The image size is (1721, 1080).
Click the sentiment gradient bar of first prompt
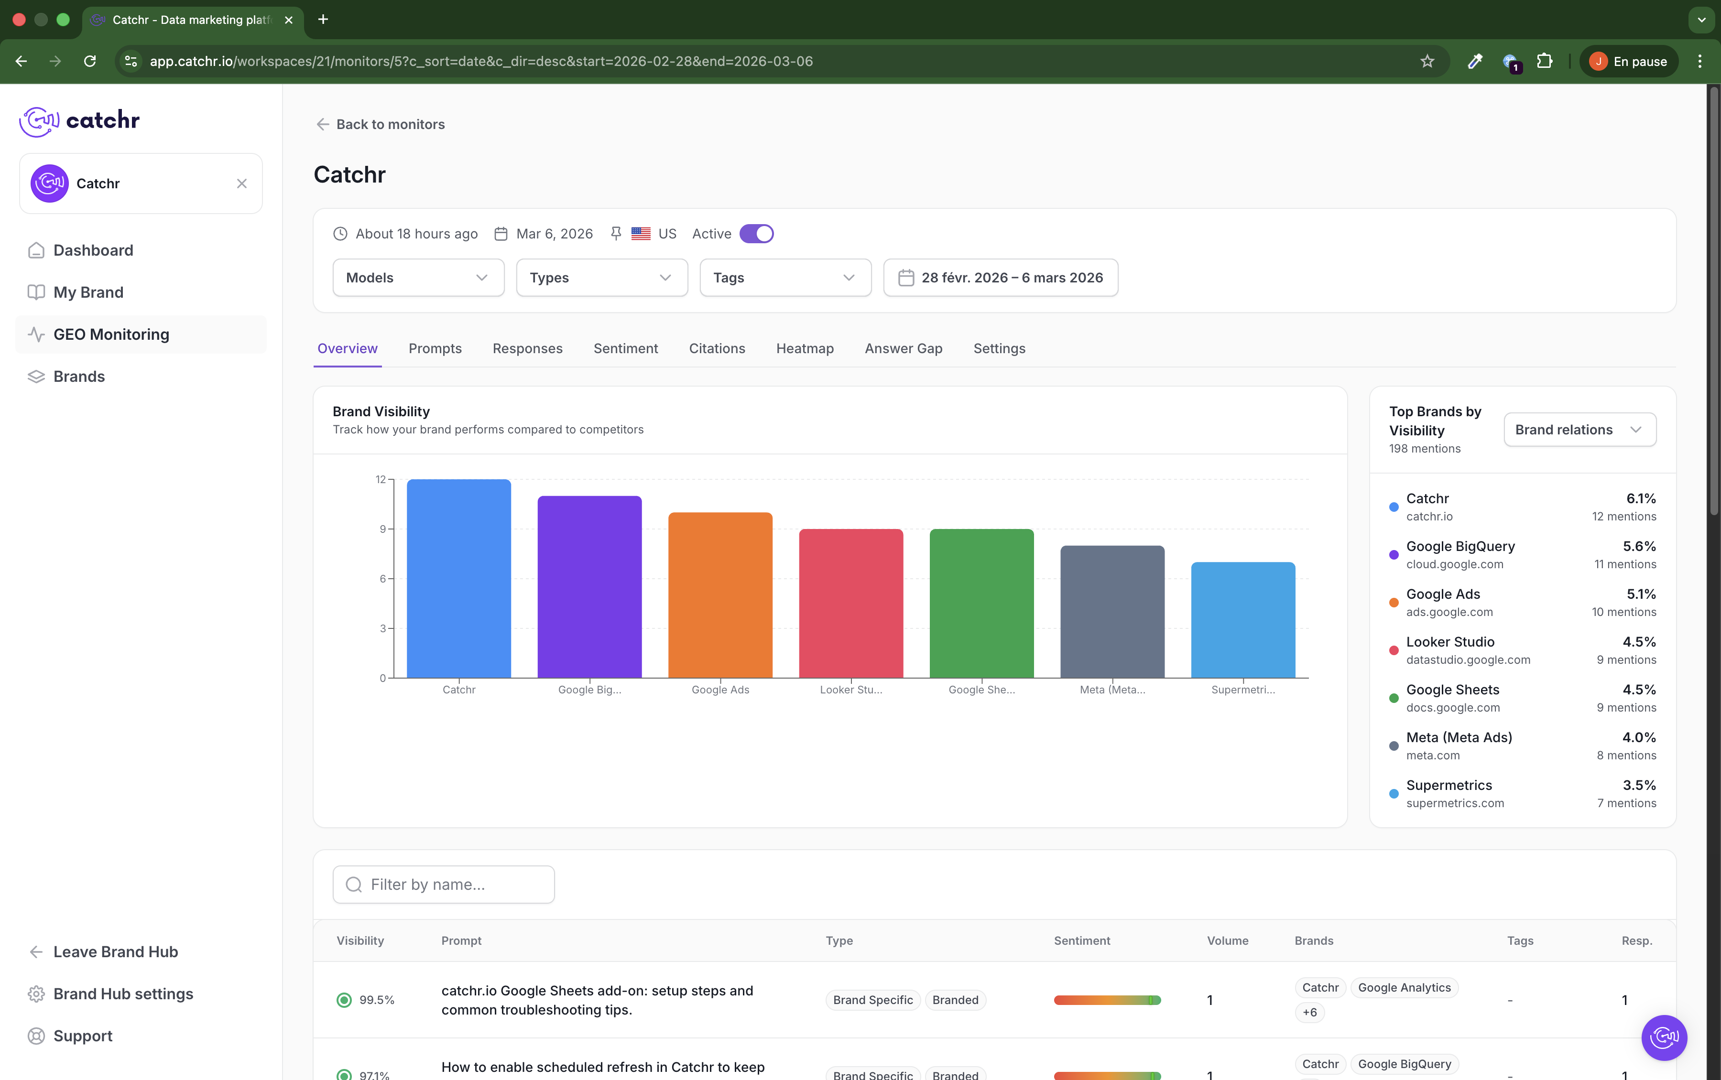pyautogui.click(x=1107, y=1000)
